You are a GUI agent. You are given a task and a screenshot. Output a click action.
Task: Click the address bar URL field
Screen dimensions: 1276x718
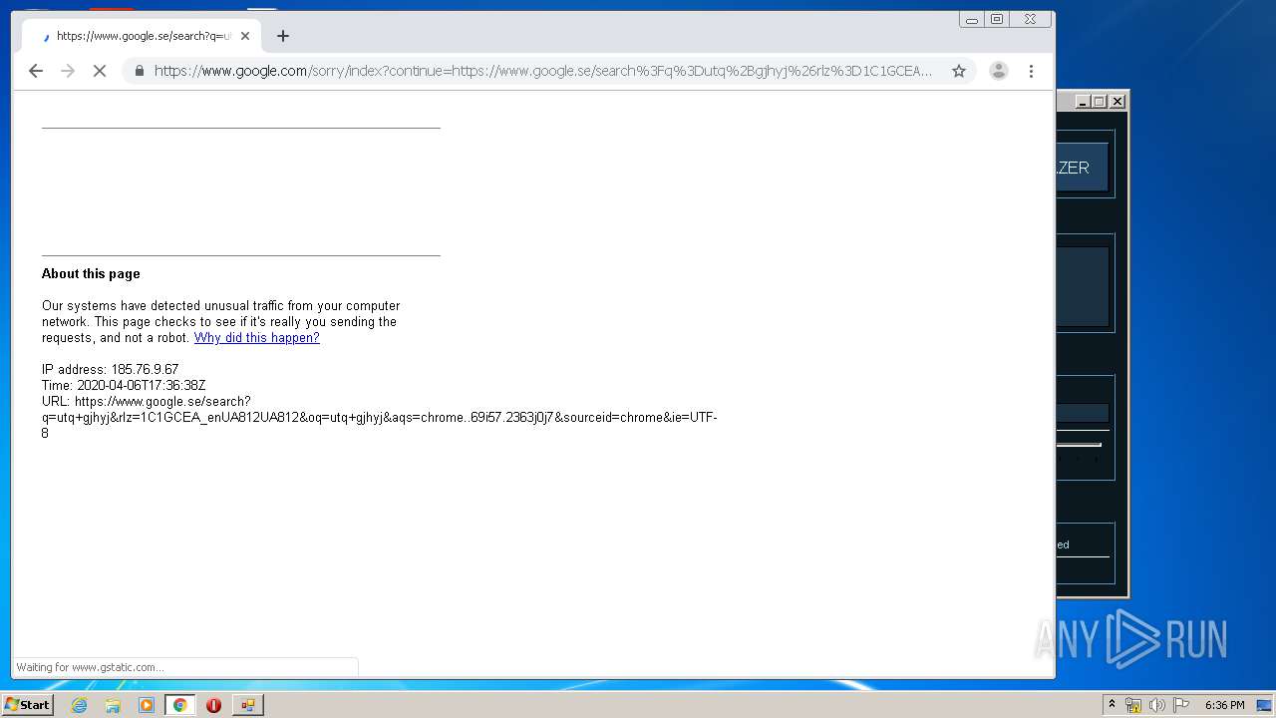coord(543,71)
